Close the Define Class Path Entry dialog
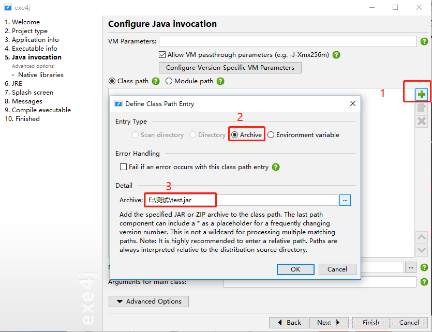Viewport: 432px width, 332px height. [353, 103]
